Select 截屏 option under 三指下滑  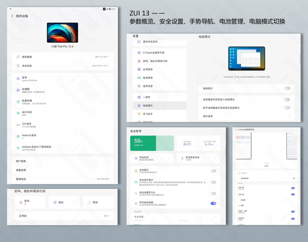coord(242,205)
